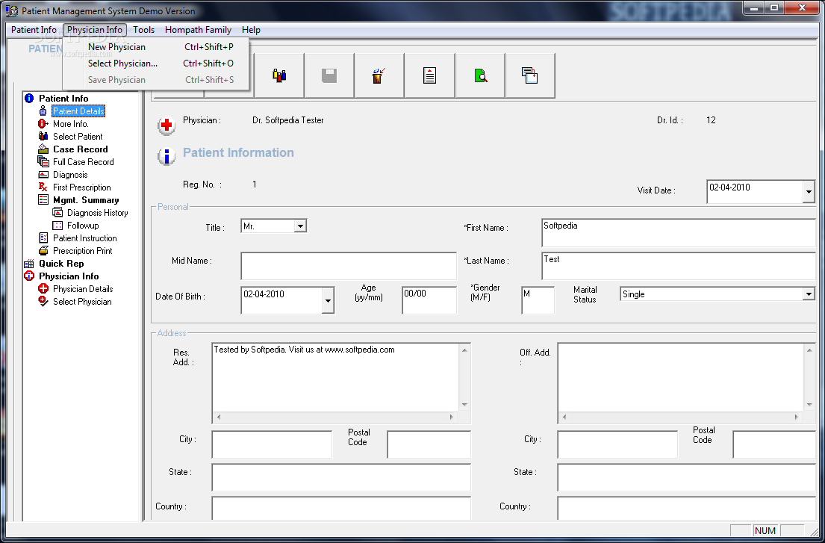Viewport: 825px width, 543px height.
Task: Click the red cross Physician icon in the form
Action: pos(166,125)
